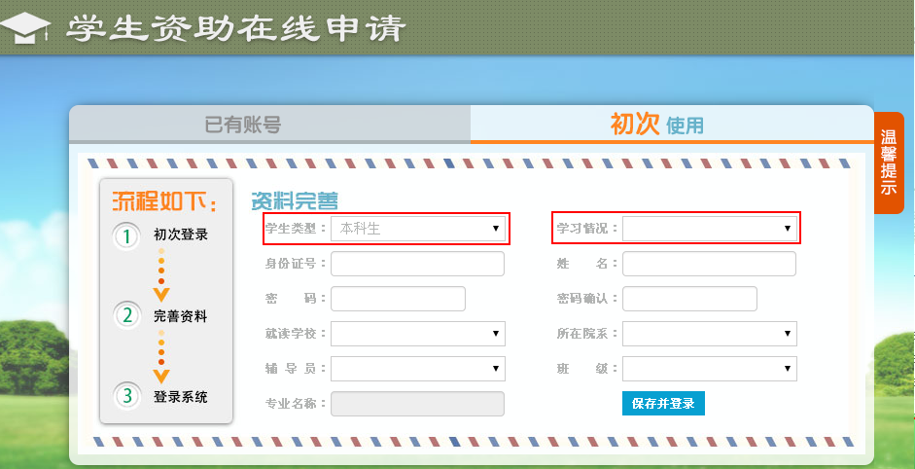
Task: Open the 学生类型 dropdown
Action: 417,229
